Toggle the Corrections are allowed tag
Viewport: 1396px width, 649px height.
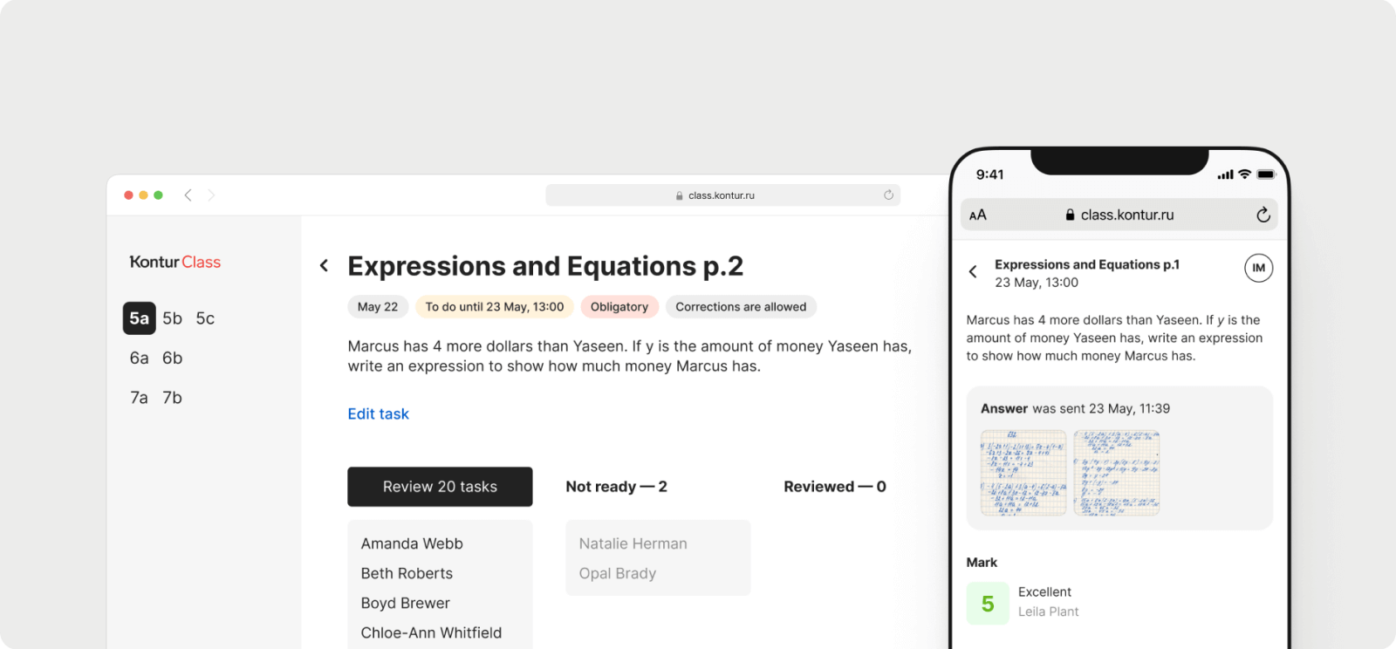coord(740,306)
